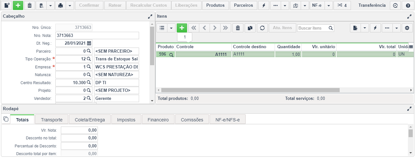
Task: Click the search icon in Parceiro field
Action: pos(89,51)
